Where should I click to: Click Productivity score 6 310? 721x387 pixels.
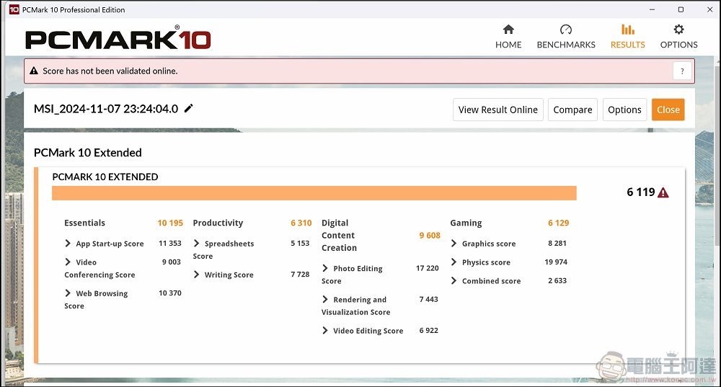coord(301,223)
